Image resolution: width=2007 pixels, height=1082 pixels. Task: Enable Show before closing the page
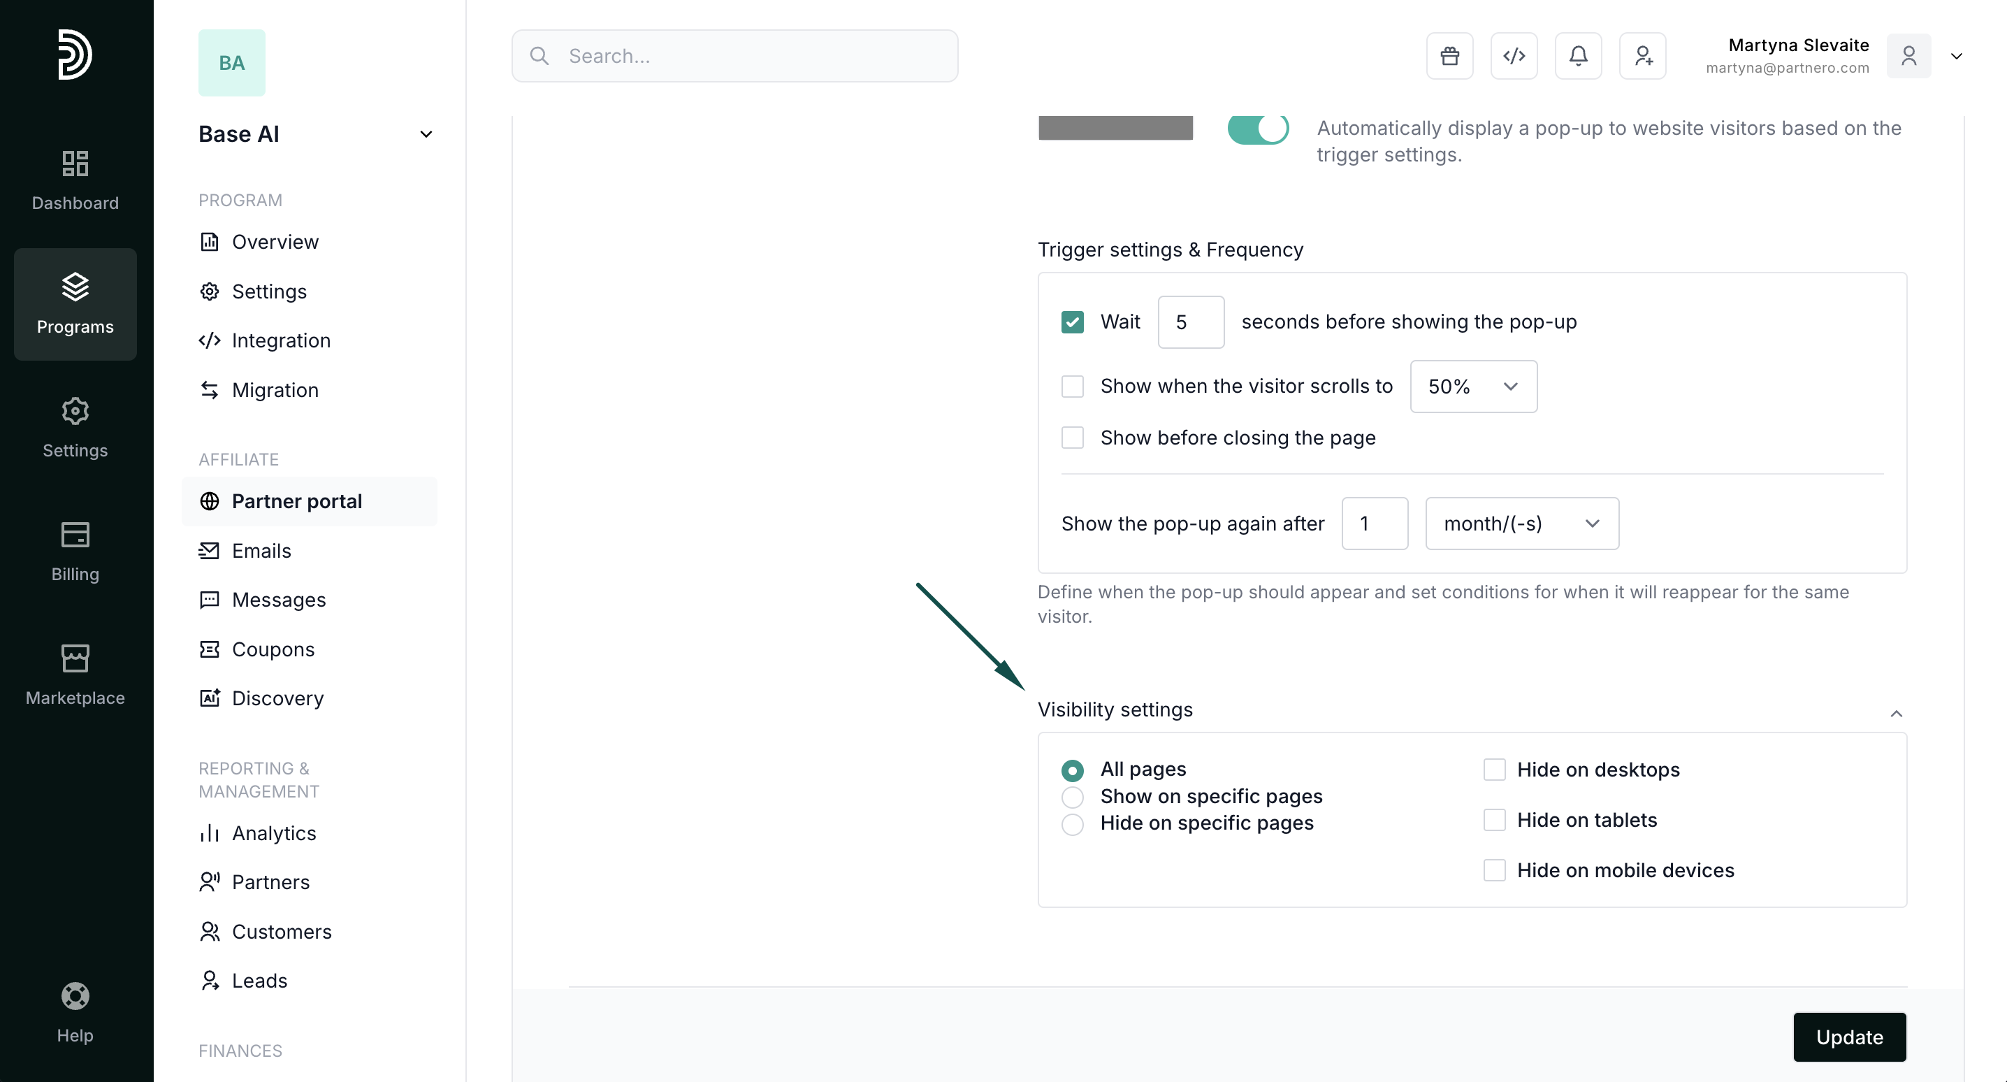(1072, 438)
